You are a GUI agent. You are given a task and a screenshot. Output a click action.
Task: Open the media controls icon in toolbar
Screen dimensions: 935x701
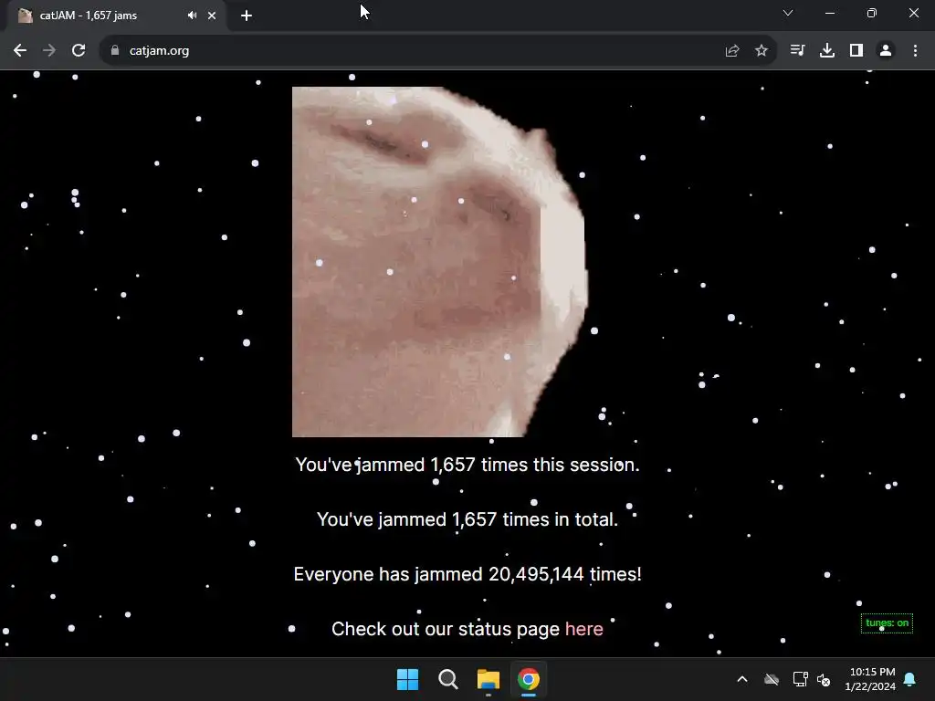click(x=797, y=51)
